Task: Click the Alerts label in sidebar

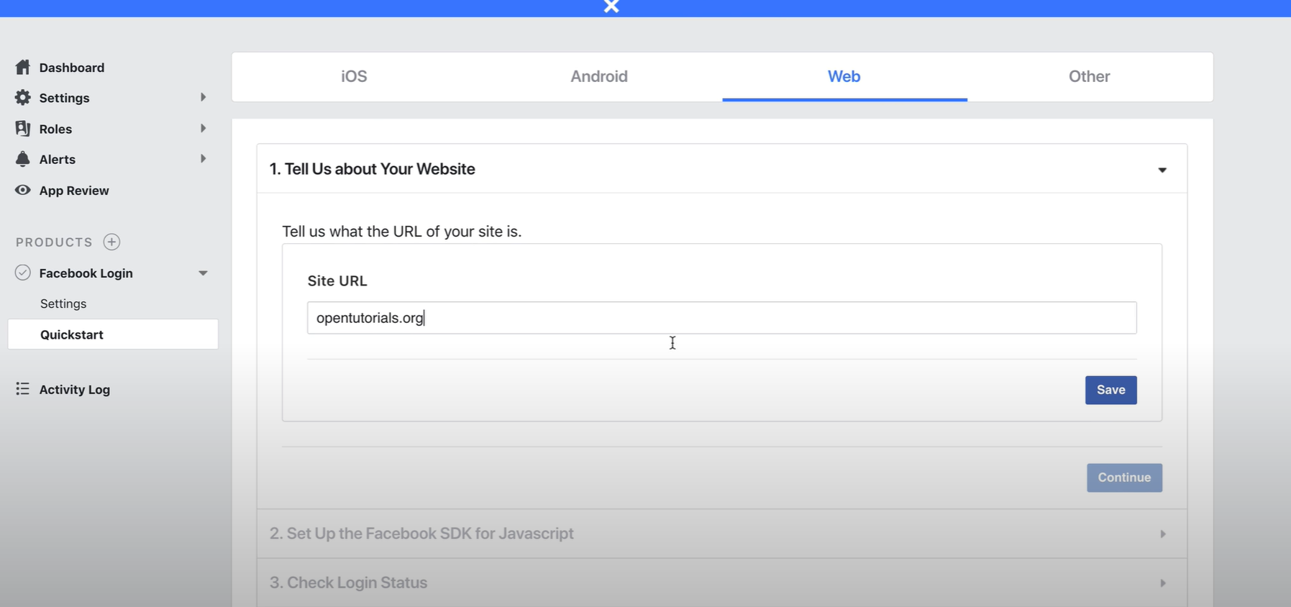Action: coord(58,159)
